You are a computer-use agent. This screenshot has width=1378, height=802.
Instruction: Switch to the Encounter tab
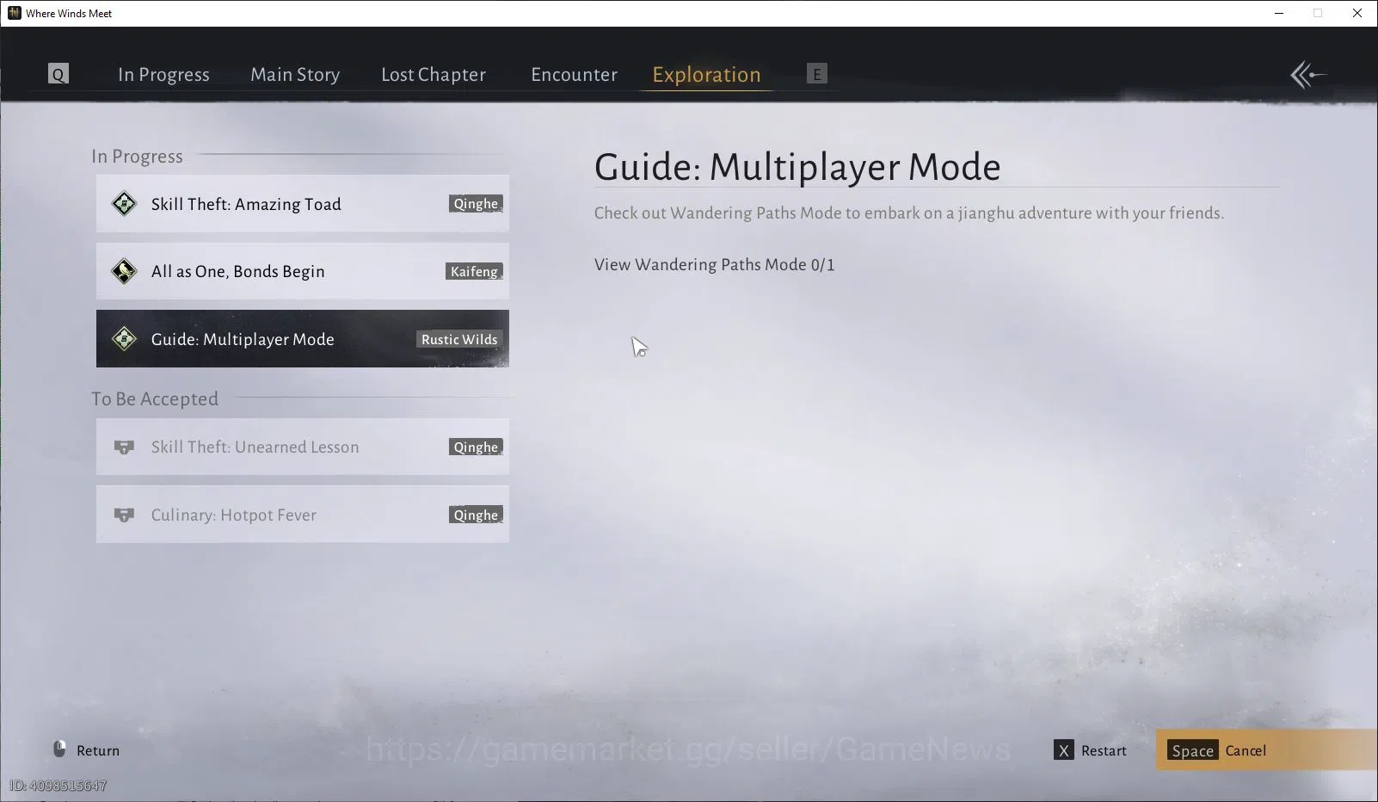pos(574,75)
